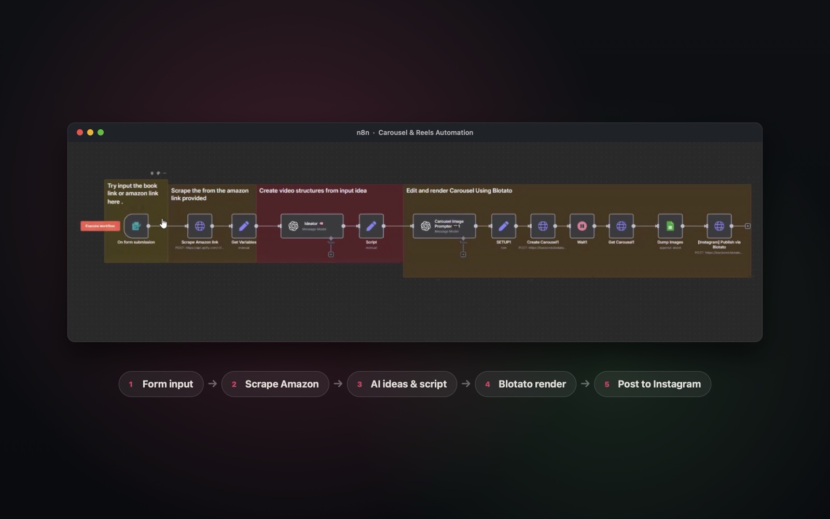Image resolution: width=830 pixels, height=519 pixels.
Task: Select the Get Variables edit node
Action: click(x=244, y=226)
